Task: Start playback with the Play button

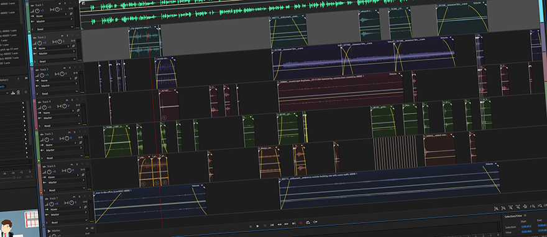Action: [258, 226]
